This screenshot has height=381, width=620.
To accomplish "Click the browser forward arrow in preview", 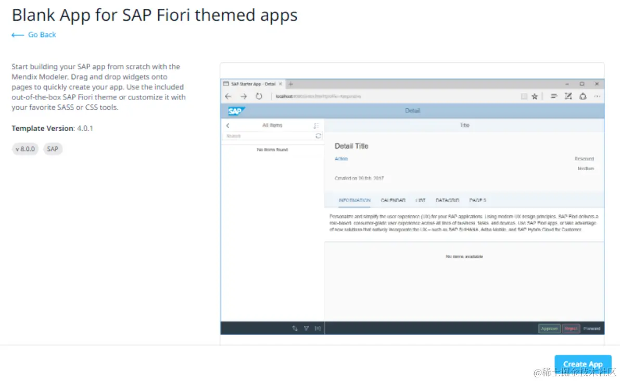I will click(244, 96).
